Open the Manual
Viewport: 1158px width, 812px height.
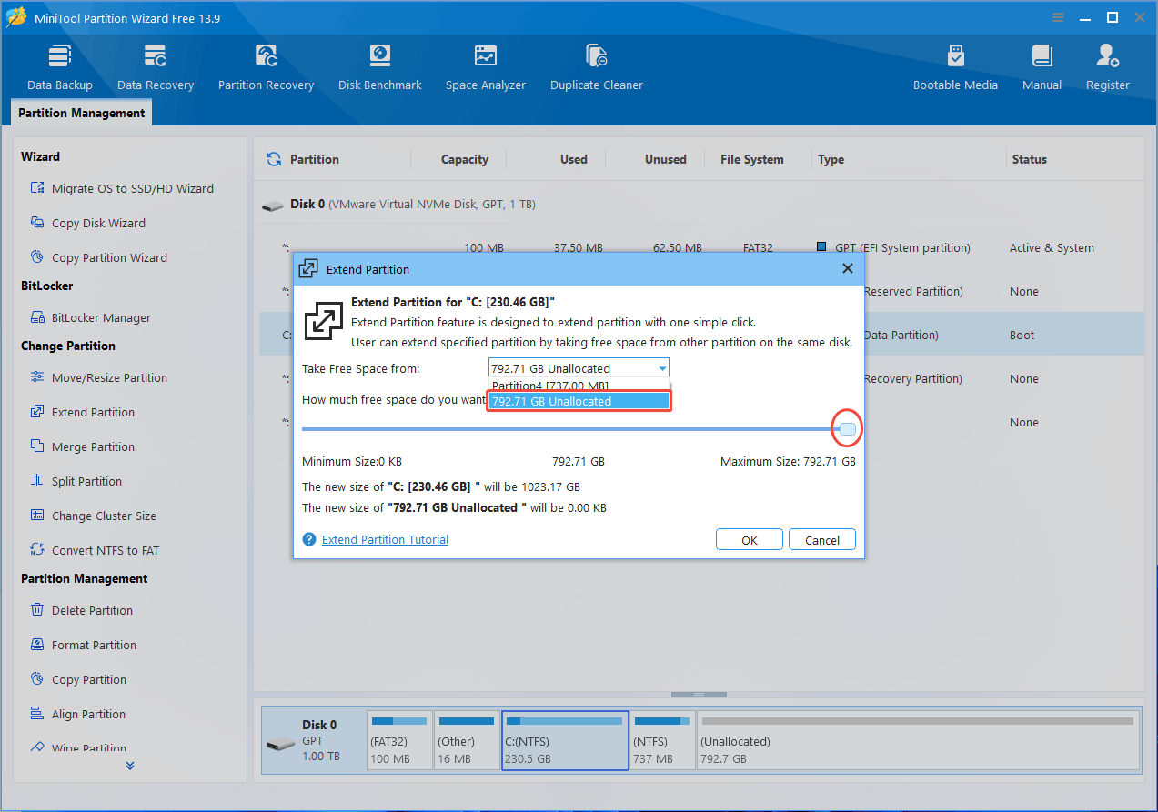click(1042, 67)
